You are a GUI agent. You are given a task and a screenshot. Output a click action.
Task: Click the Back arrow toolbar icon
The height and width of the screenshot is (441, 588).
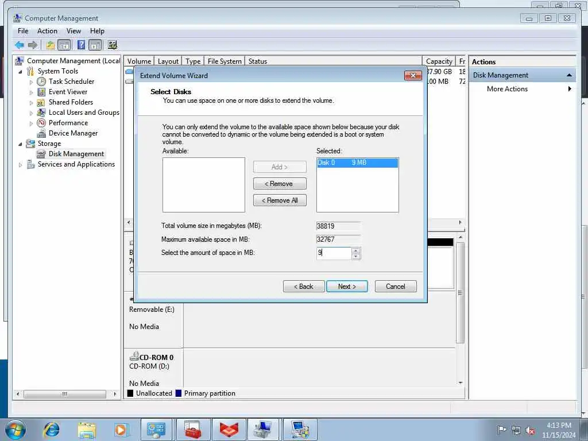20,45
